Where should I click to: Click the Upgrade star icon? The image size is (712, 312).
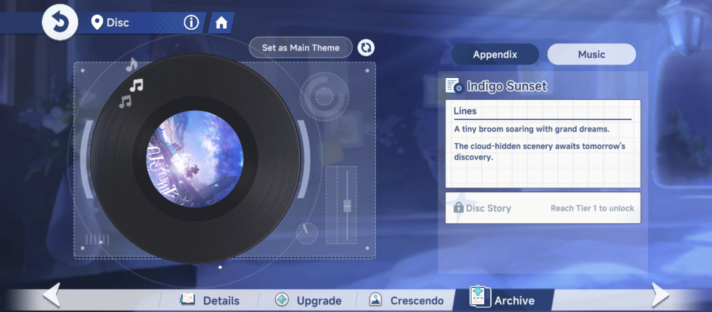(x=282, y=299)
